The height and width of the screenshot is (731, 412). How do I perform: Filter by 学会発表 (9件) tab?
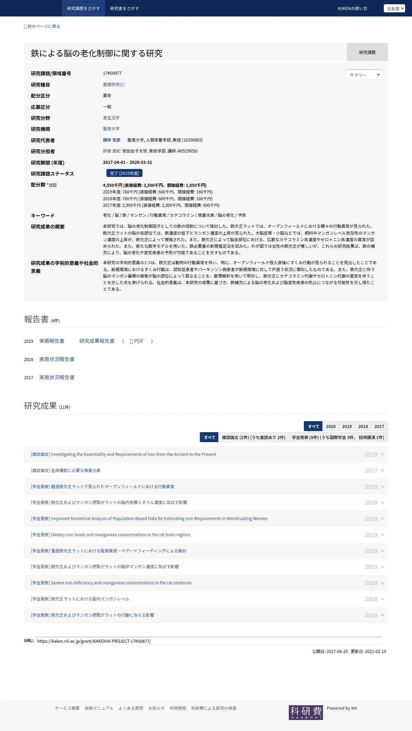tap(338, 437)
